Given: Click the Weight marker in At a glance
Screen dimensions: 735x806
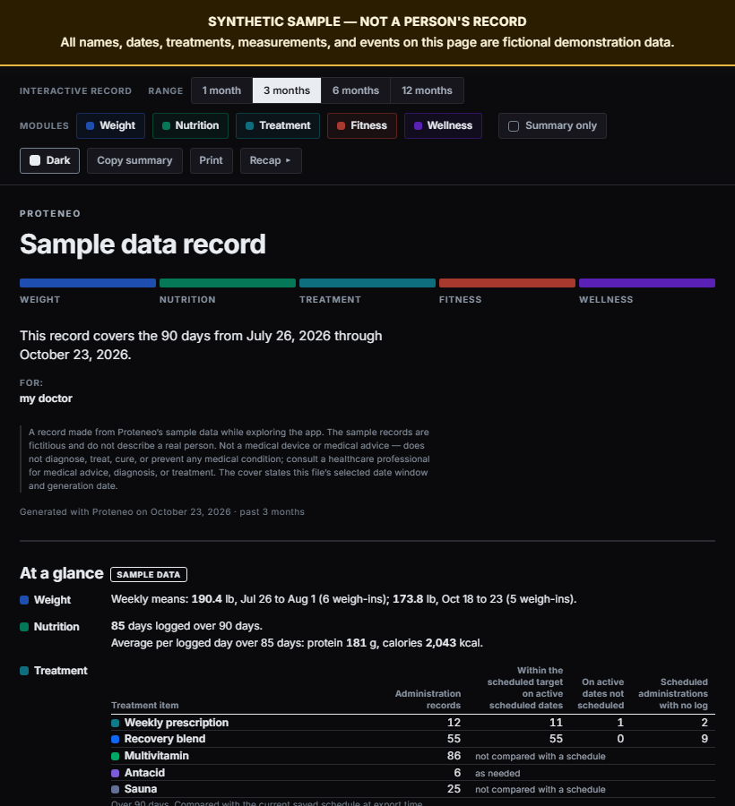Looking at the screenshot, I should click(x=24, y=600).
